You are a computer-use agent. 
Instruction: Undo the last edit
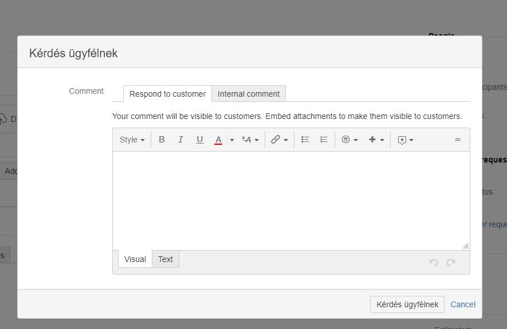[x=434, y=263]
